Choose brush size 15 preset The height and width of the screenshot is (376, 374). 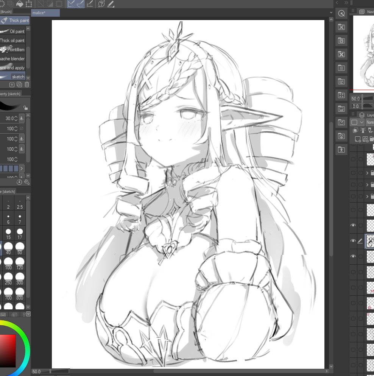point(8,234)
